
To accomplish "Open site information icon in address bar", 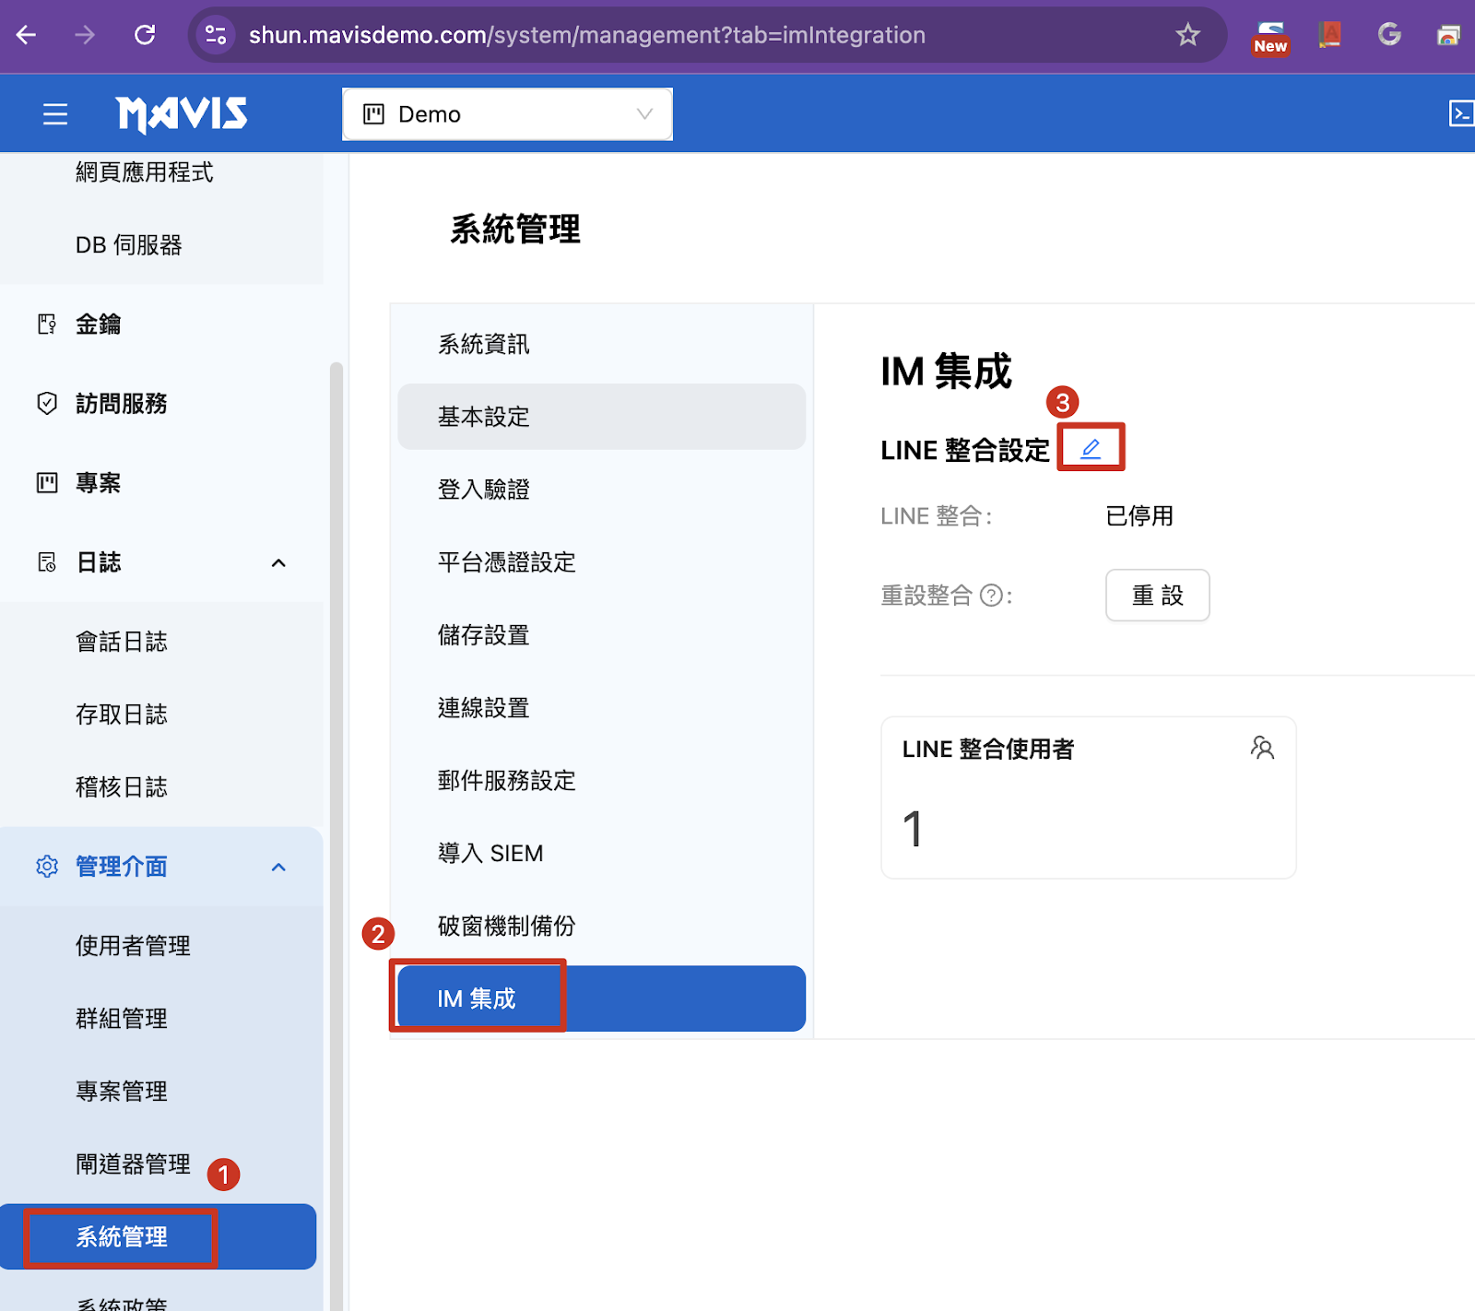I will click(x=216, y=35).
